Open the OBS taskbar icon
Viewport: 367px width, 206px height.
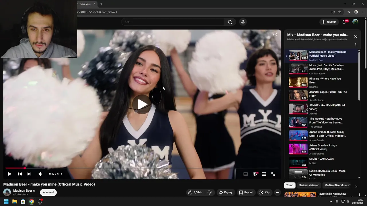point(40,201)
